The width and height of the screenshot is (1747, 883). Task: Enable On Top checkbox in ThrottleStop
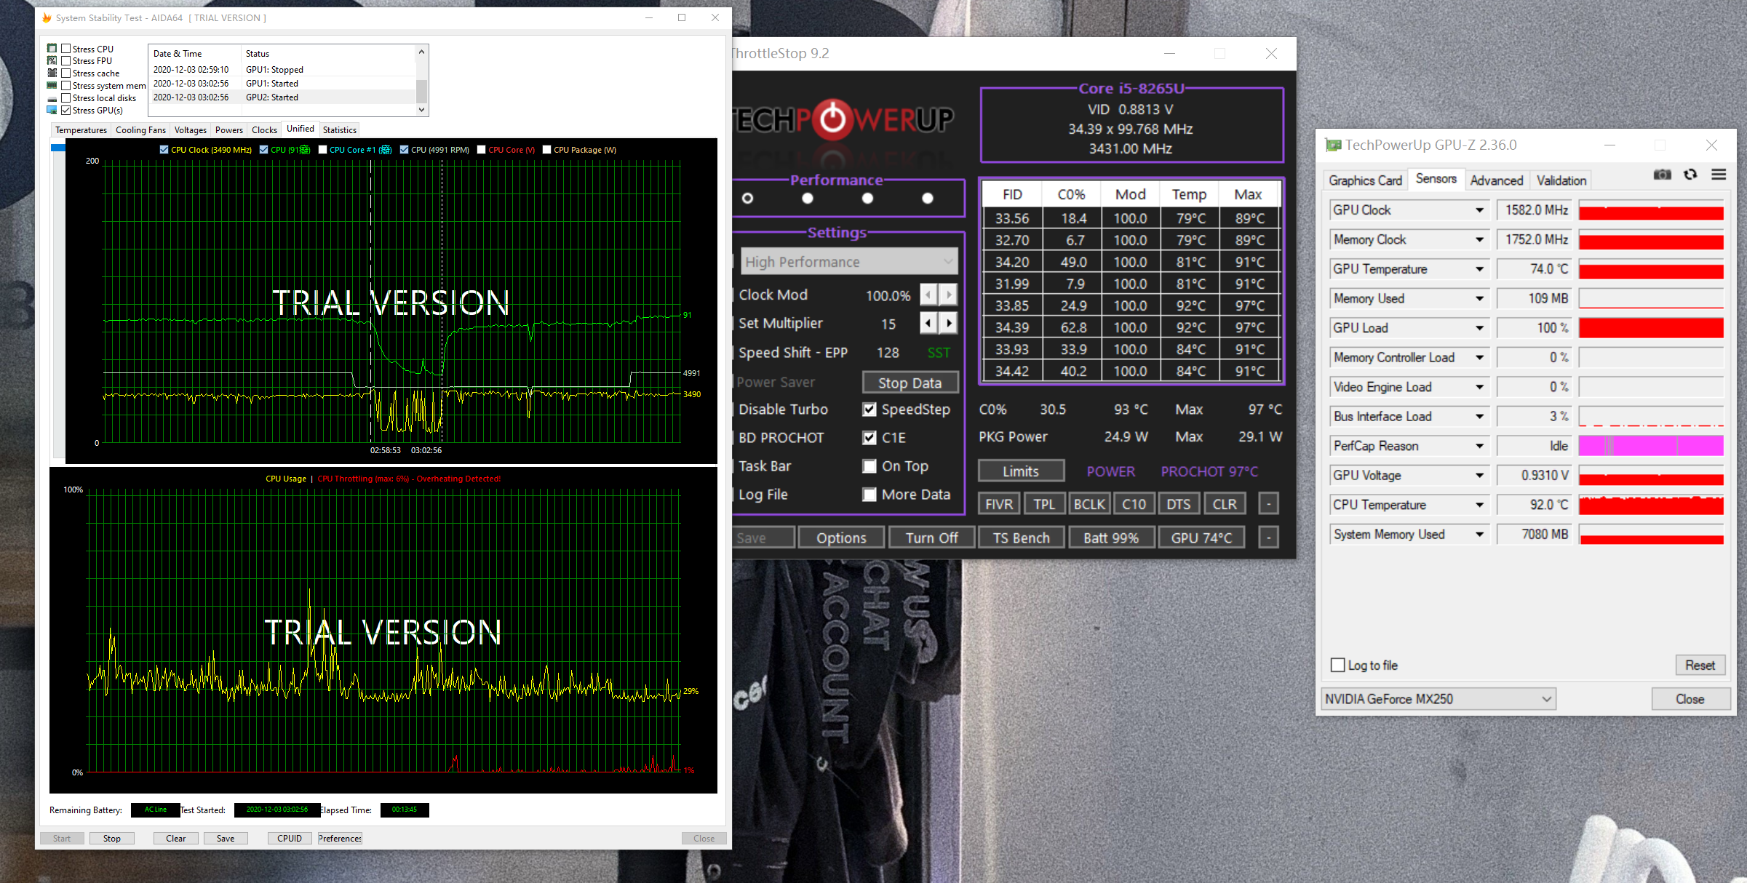(x=869, y=466)
